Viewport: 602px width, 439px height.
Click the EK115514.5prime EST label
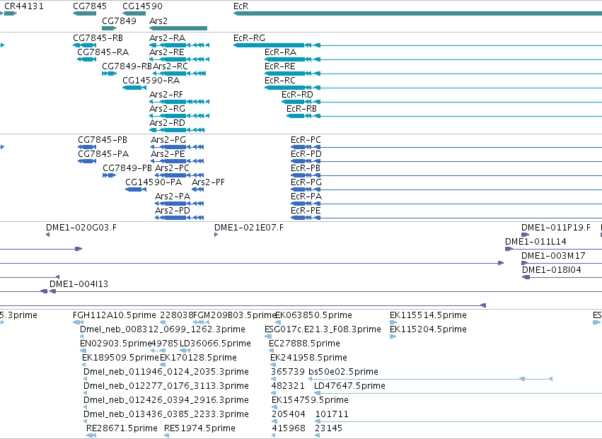coord(428,316)
